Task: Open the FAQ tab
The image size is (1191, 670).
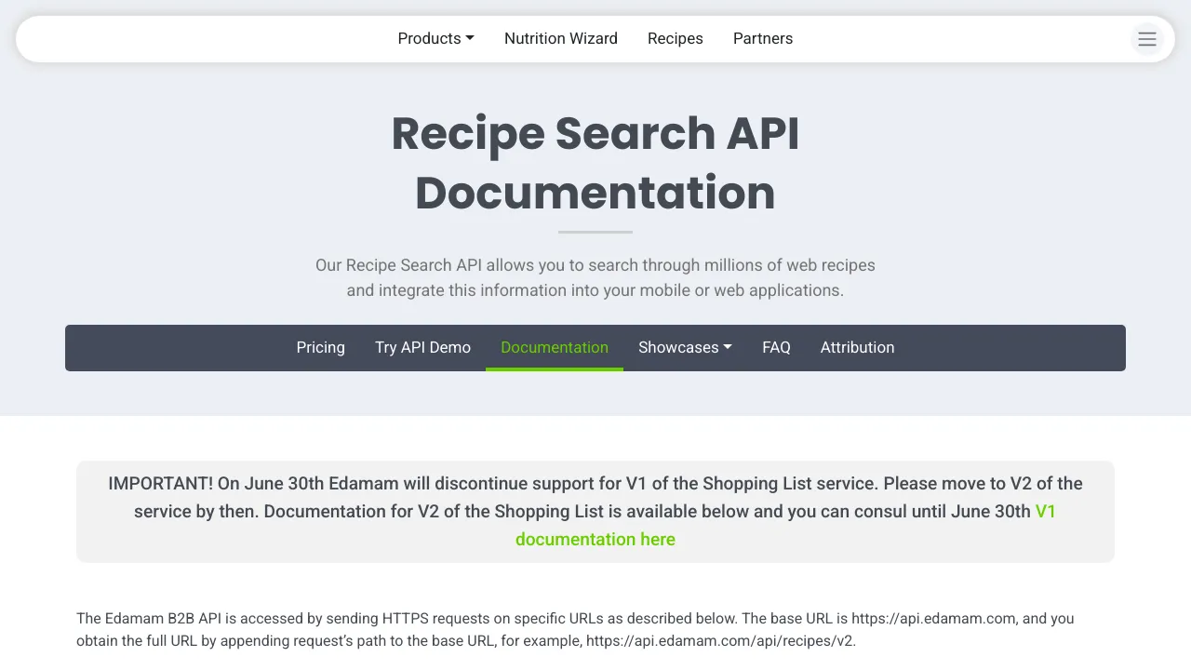Action: pos(776,347)
